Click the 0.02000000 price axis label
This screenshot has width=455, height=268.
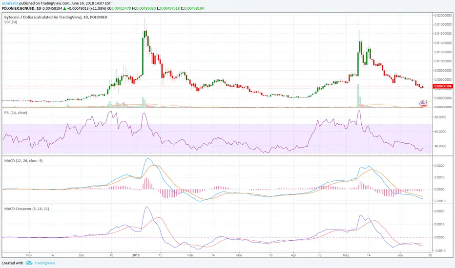443,16
